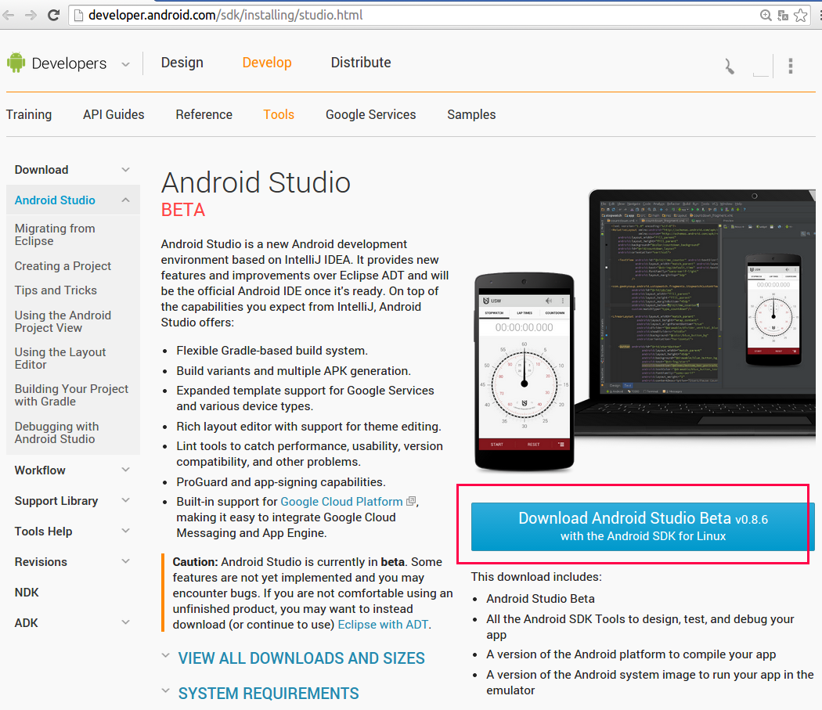The width and height of the screenshot is (822, 710).
Task: Open Creating a Project page
Action: click(x=63, y=266)
